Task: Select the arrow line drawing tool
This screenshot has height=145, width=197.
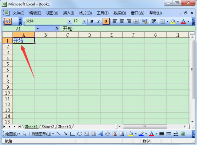Action: pyautogui.click(x=65, y=134)
